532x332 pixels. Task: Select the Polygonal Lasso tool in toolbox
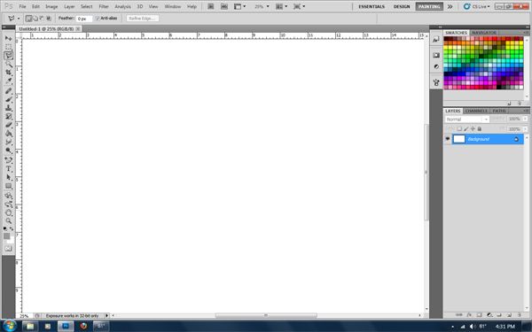point(9,56)
